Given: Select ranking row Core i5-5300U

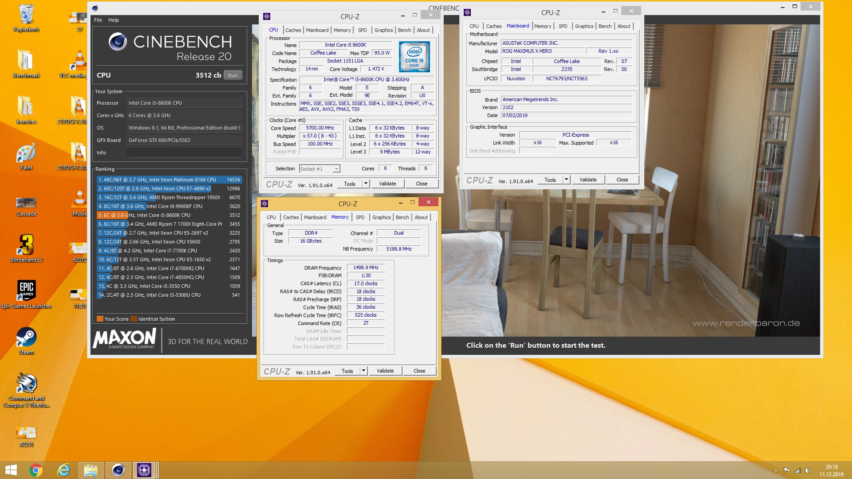Looking at the screenshot, I should (169, 295).
